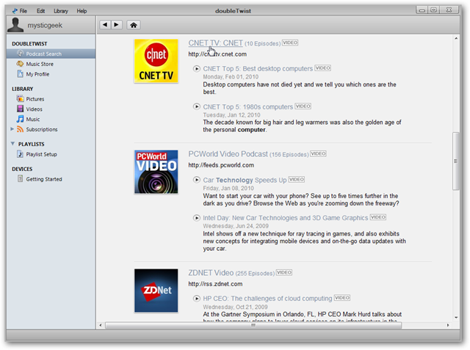
Task: Click the mysticgeek username text
Action: 45,26
